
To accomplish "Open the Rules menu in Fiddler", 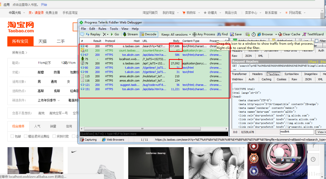I will pyautogui.click(x=102, y=29).
